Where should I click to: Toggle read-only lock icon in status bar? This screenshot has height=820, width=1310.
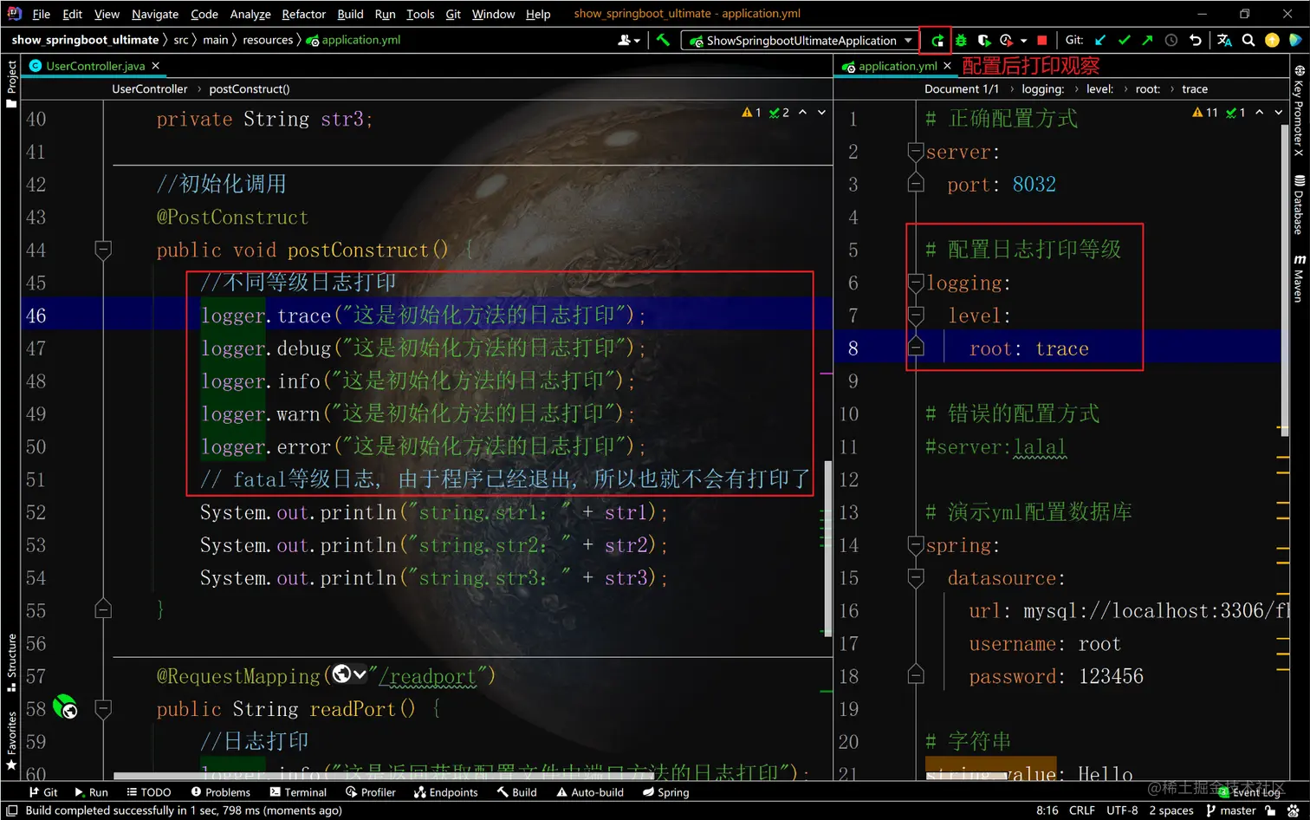(x=1270, y=810)
